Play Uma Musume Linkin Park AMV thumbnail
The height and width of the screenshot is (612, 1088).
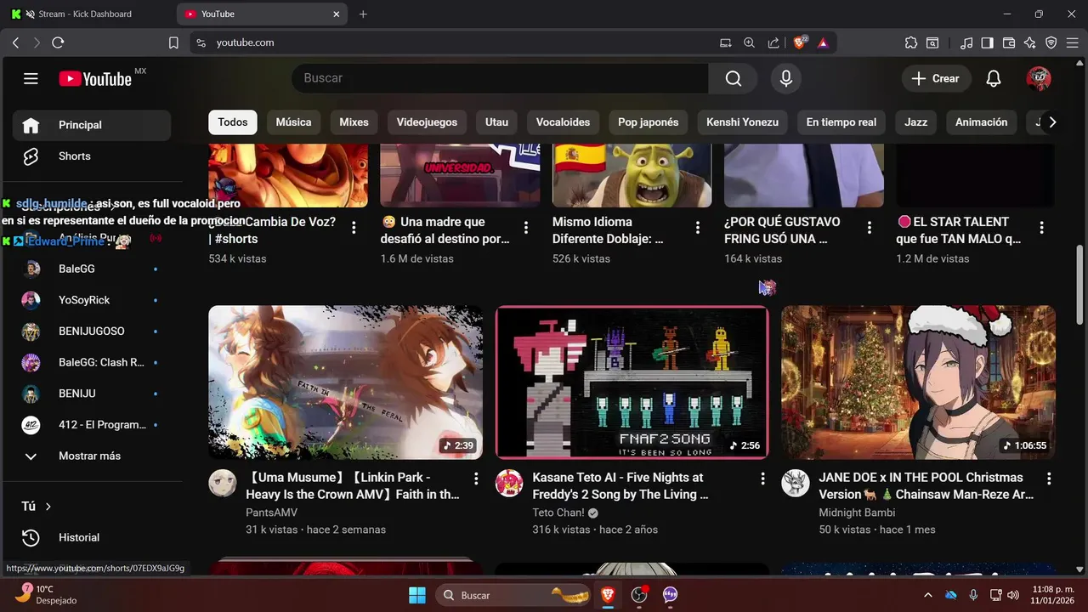tap(345, 382)
